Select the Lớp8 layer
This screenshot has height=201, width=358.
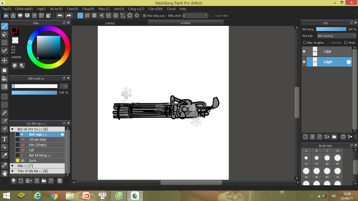(327, 52)
